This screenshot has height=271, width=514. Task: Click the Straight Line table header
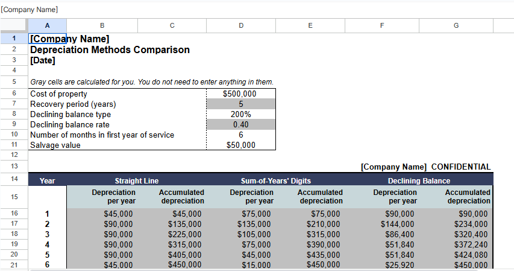[137, 180]
